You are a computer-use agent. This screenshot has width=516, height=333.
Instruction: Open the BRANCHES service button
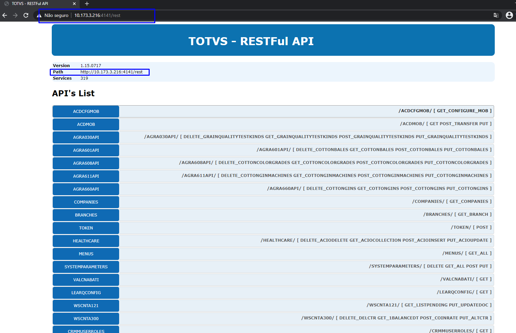(86, 215)
